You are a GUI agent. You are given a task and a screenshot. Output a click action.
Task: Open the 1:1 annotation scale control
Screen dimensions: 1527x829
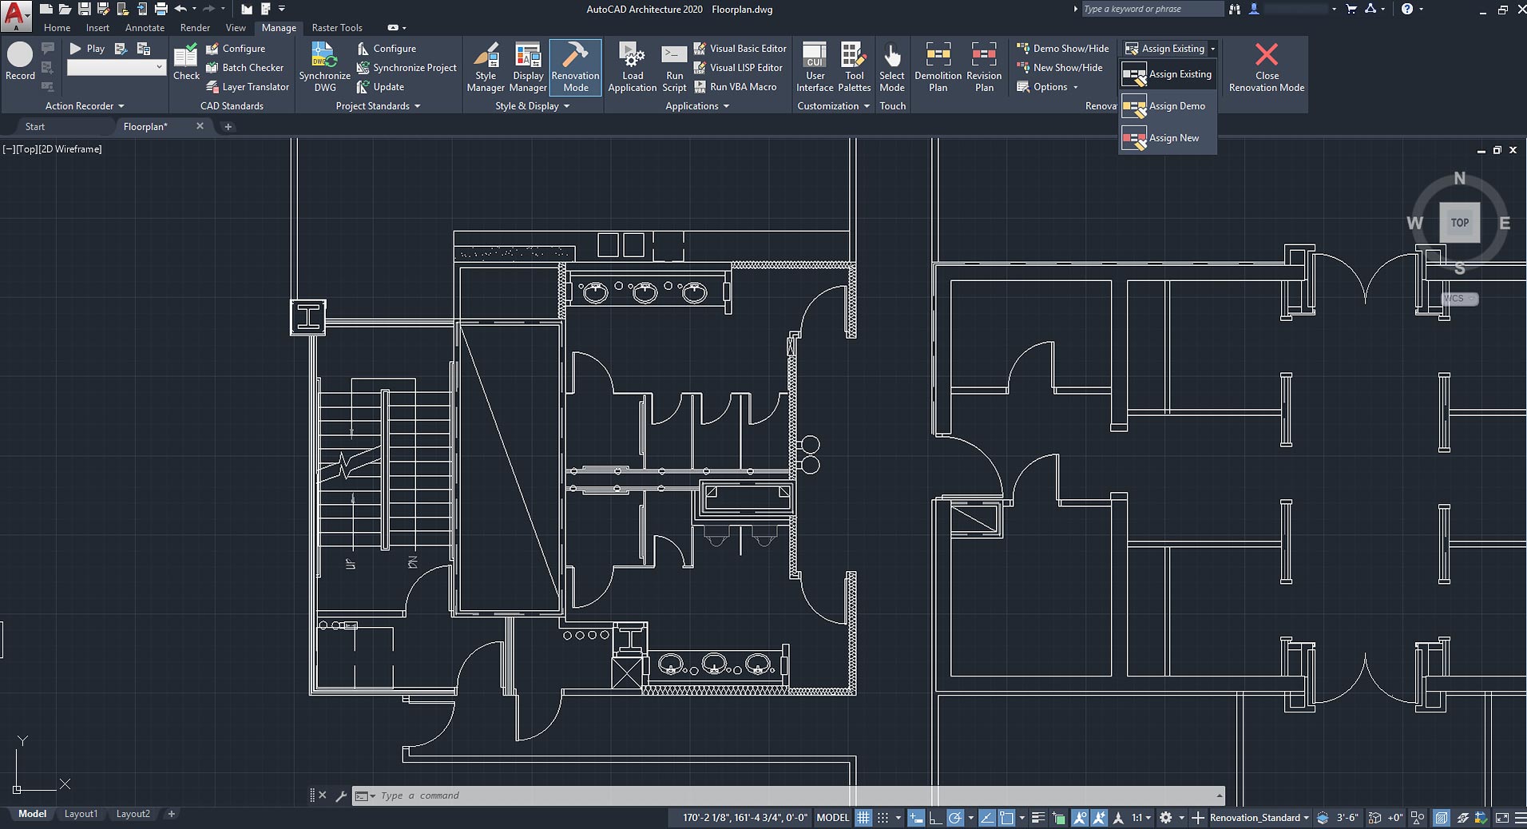1138,818
